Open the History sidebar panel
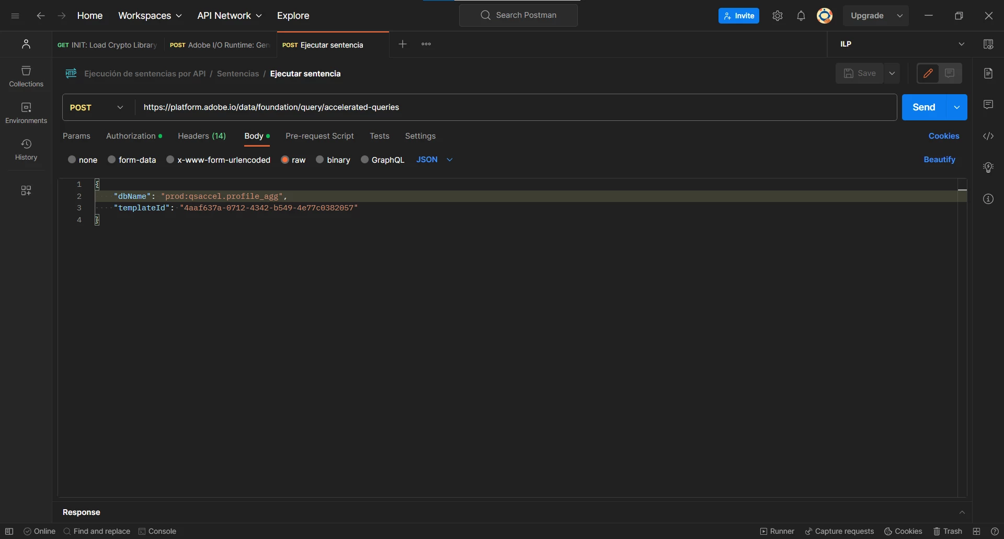 pyautogui.click(x=26, y=150)
